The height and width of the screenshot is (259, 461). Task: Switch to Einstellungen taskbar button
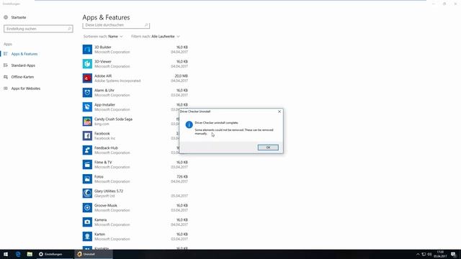[x=55, y=254]
